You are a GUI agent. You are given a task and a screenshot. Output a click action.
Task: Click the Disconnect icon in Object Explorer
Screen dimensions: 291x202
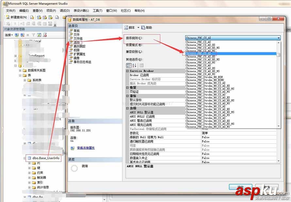(x=23, y=35)
